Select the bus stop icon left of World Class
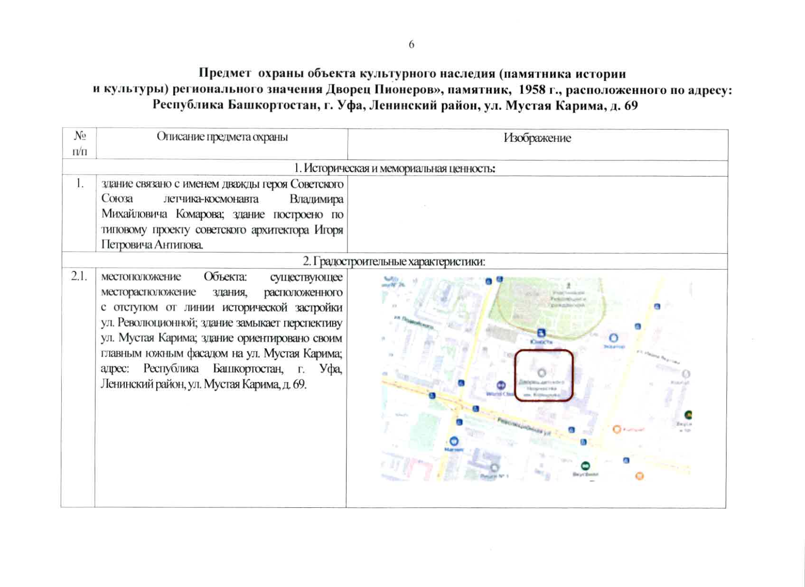This screenshot has width=805, height=587. [x=461, y=382]
